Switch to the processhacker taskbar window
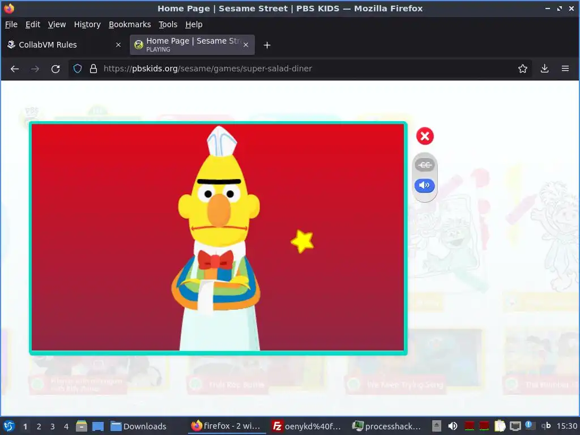The height and width of the screenshot is (435, 580). pos(386,426)
